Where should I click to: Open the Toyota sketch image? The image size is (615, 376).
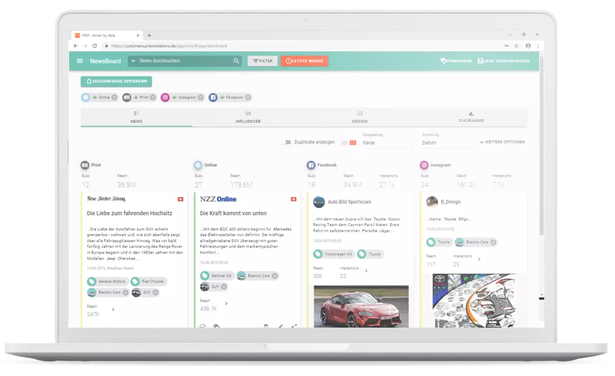point(474,301)
